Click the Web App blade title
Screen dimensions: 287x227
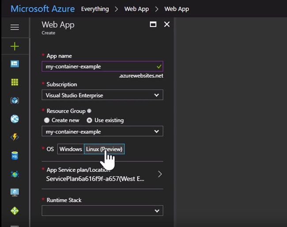58,25
